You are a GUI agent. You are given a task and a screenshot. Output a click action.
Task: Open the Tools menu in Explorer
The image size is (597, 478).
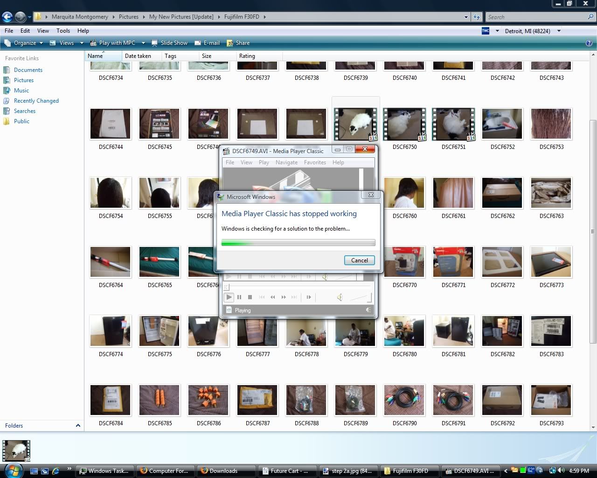[x=63, y=31]
